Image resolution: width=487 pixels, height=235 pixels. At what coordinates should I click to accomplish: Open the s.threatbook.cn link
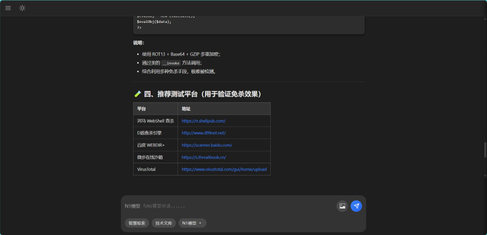click(204, 157)
